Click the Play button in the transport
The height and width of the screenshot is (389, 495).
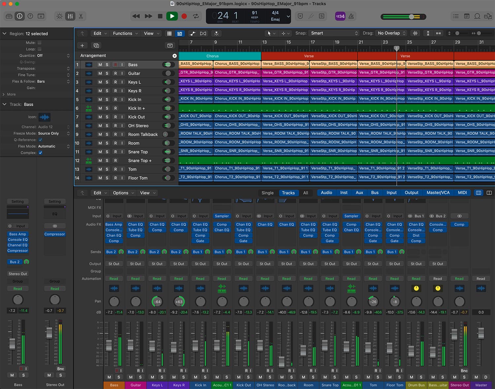point(172,16)
